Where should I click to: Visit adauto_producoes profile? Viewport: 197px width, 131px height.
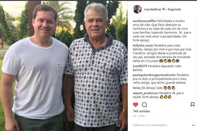[146, 93]
